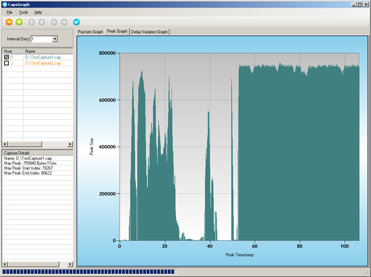The height and width of the screenshot is (277, 371).
Task: Click the Peak Size axis label
Action: (x=92, y=146)
